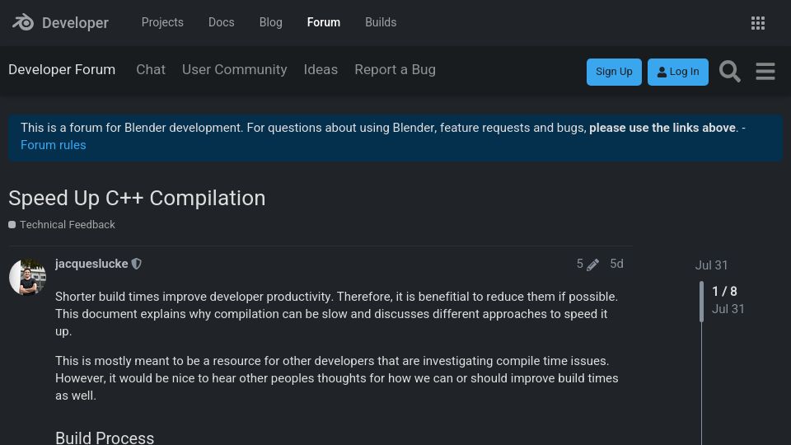Open the Docs menu item
Screen dimensions: 791x445
222,22
